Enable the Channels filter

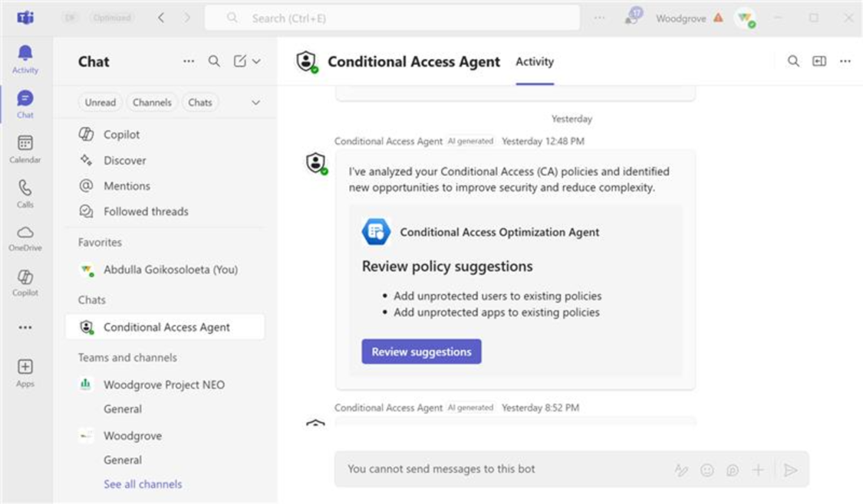pyautogui.click(x=152, y=102)
